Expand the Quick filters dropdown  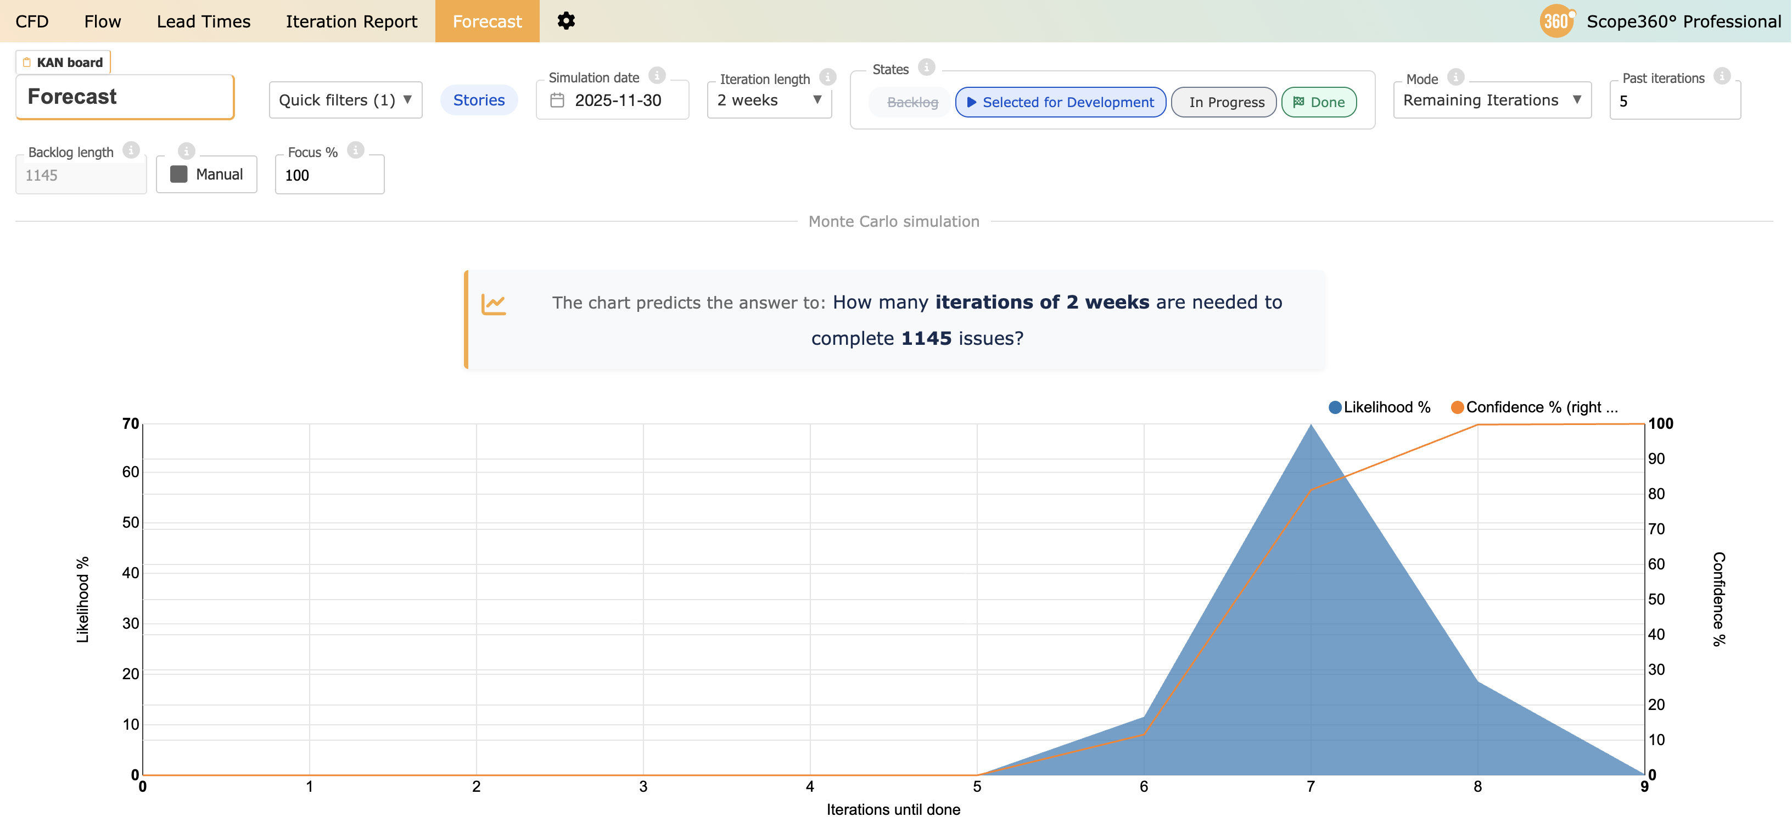tap(345, 100)
